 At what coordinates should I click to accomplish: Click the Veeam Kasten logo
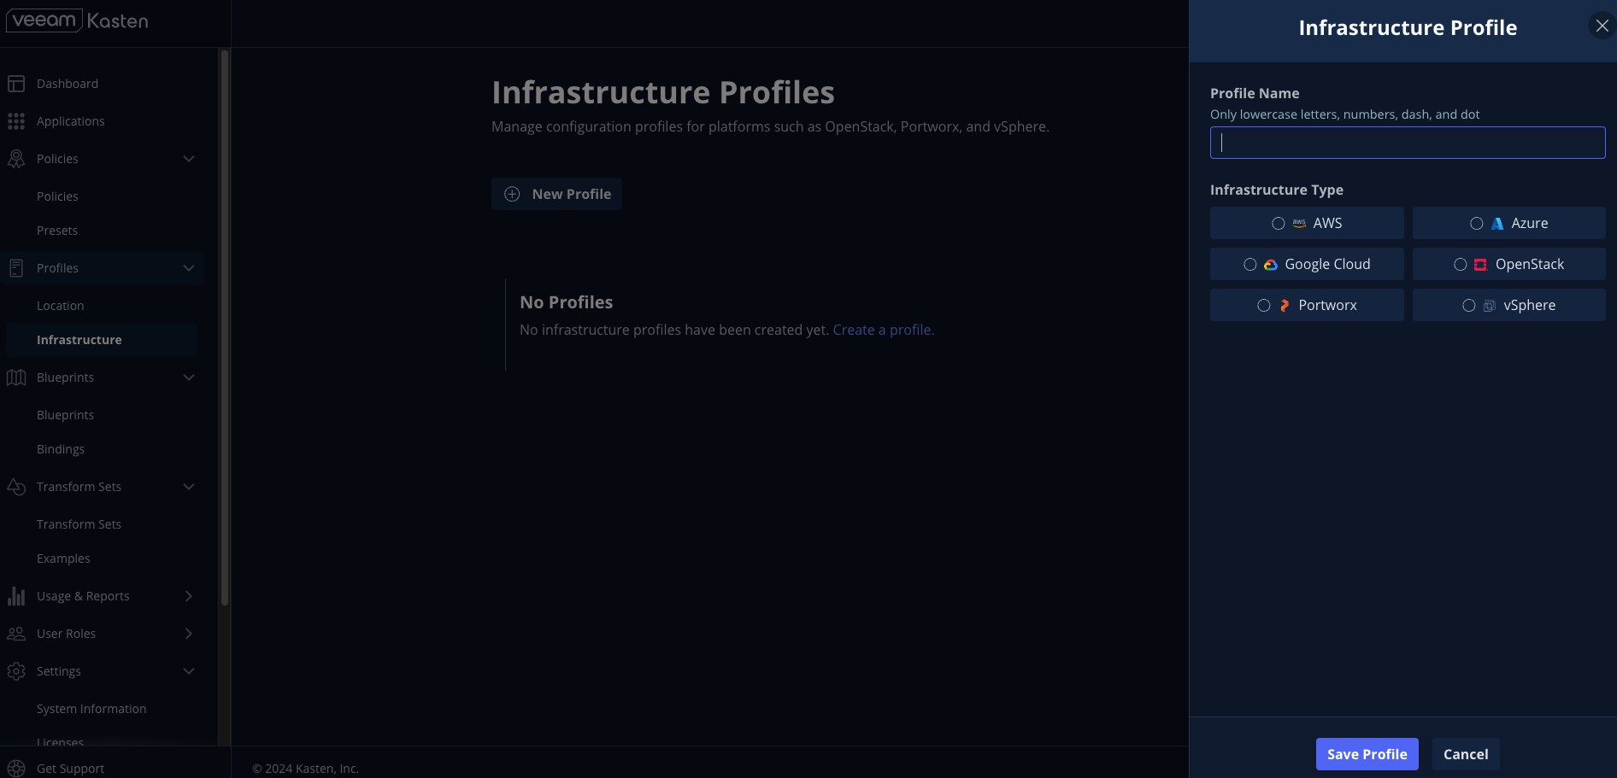click(x=77, y=20)
